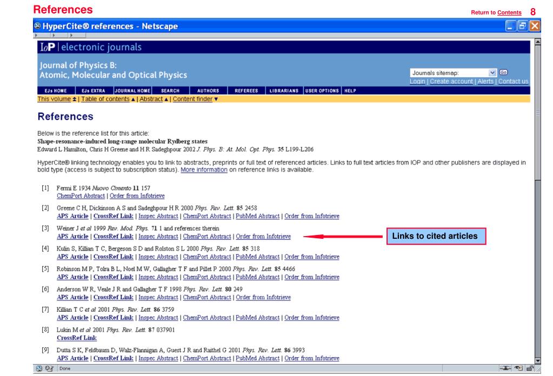
Task: Open the EJs EXTRA menu item
Action: pyautogui.click(x=94, y=91)
